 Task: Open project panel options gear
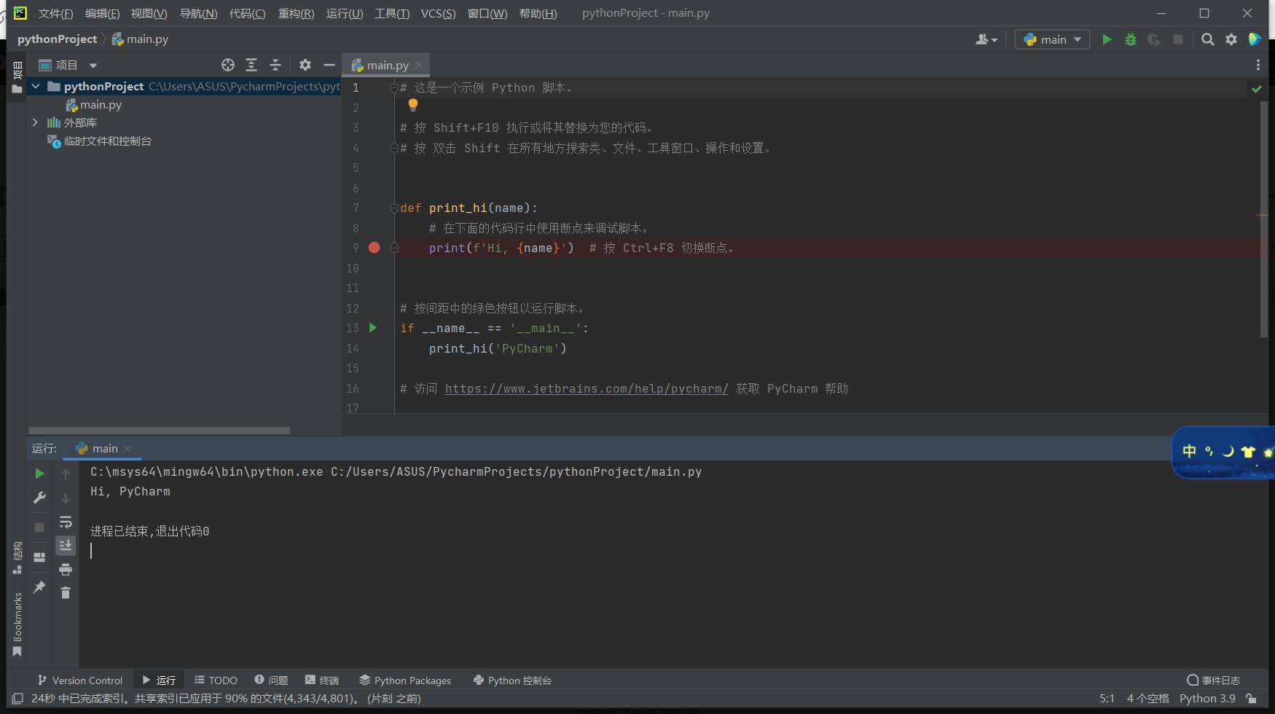[305, 65]
